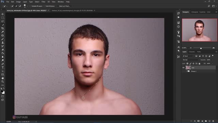Click the search icon in options bar

coord(209,6)
